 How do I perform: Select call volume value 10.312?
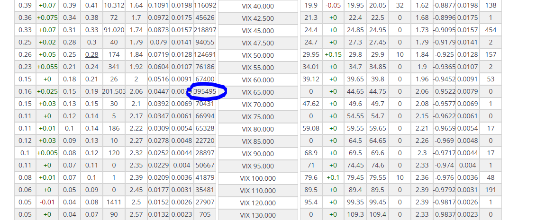click(114, 6)
